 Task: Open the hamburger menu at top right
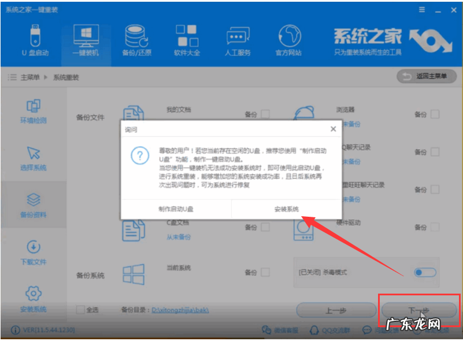(x=423, y=9)
